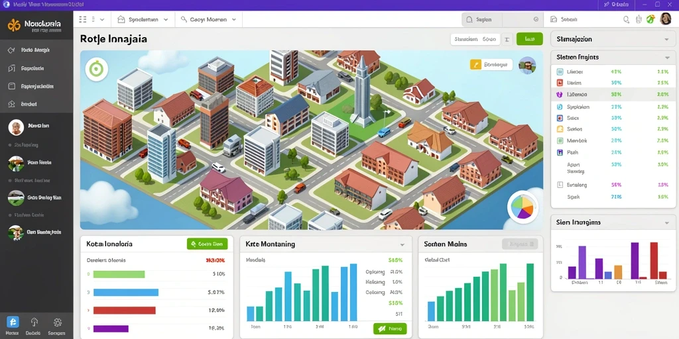The height and width of the screenshot is (339, 679).
Task: Toggle the yellow square icon in the list panel
Action: coord(559,129)
